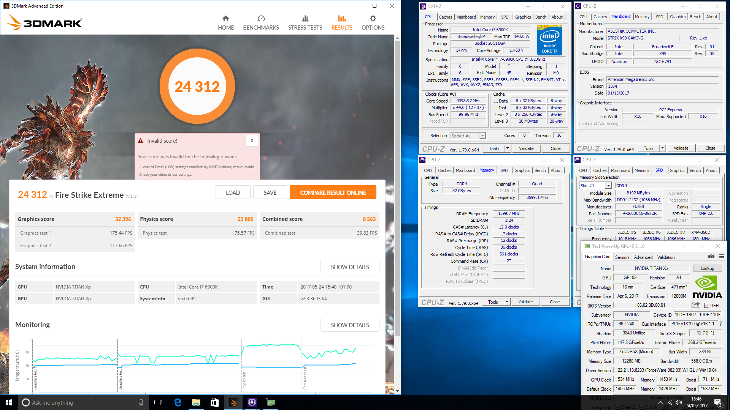Viewport: 730px width, 410px height.
Task: Open File Explorer from the taskbar
Action: pos(196,402)
